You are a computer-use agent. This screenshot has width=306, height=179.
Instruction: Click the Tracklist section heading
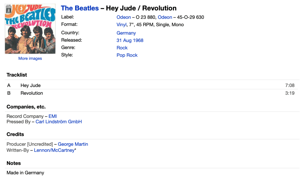17,75
